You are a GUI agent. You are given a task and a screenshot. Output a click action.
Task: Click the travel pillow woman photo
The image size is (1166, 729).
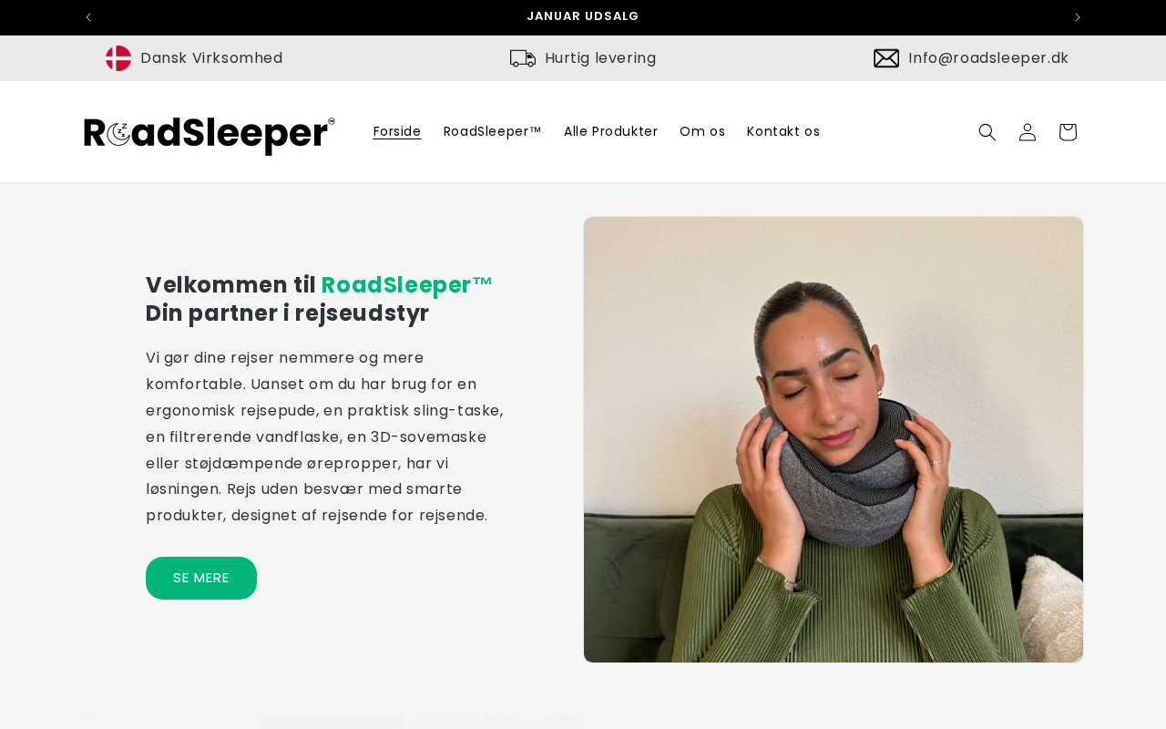834,439
